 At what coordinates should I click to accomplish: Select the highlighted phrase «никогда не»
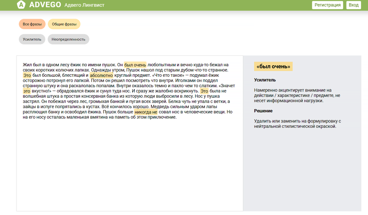click(x=146, y=112)
